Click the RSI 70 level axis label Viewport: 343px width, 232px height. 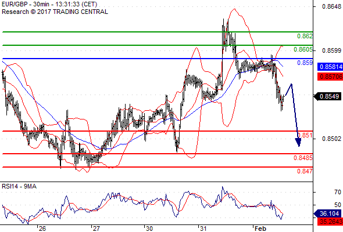pos(338,192)
